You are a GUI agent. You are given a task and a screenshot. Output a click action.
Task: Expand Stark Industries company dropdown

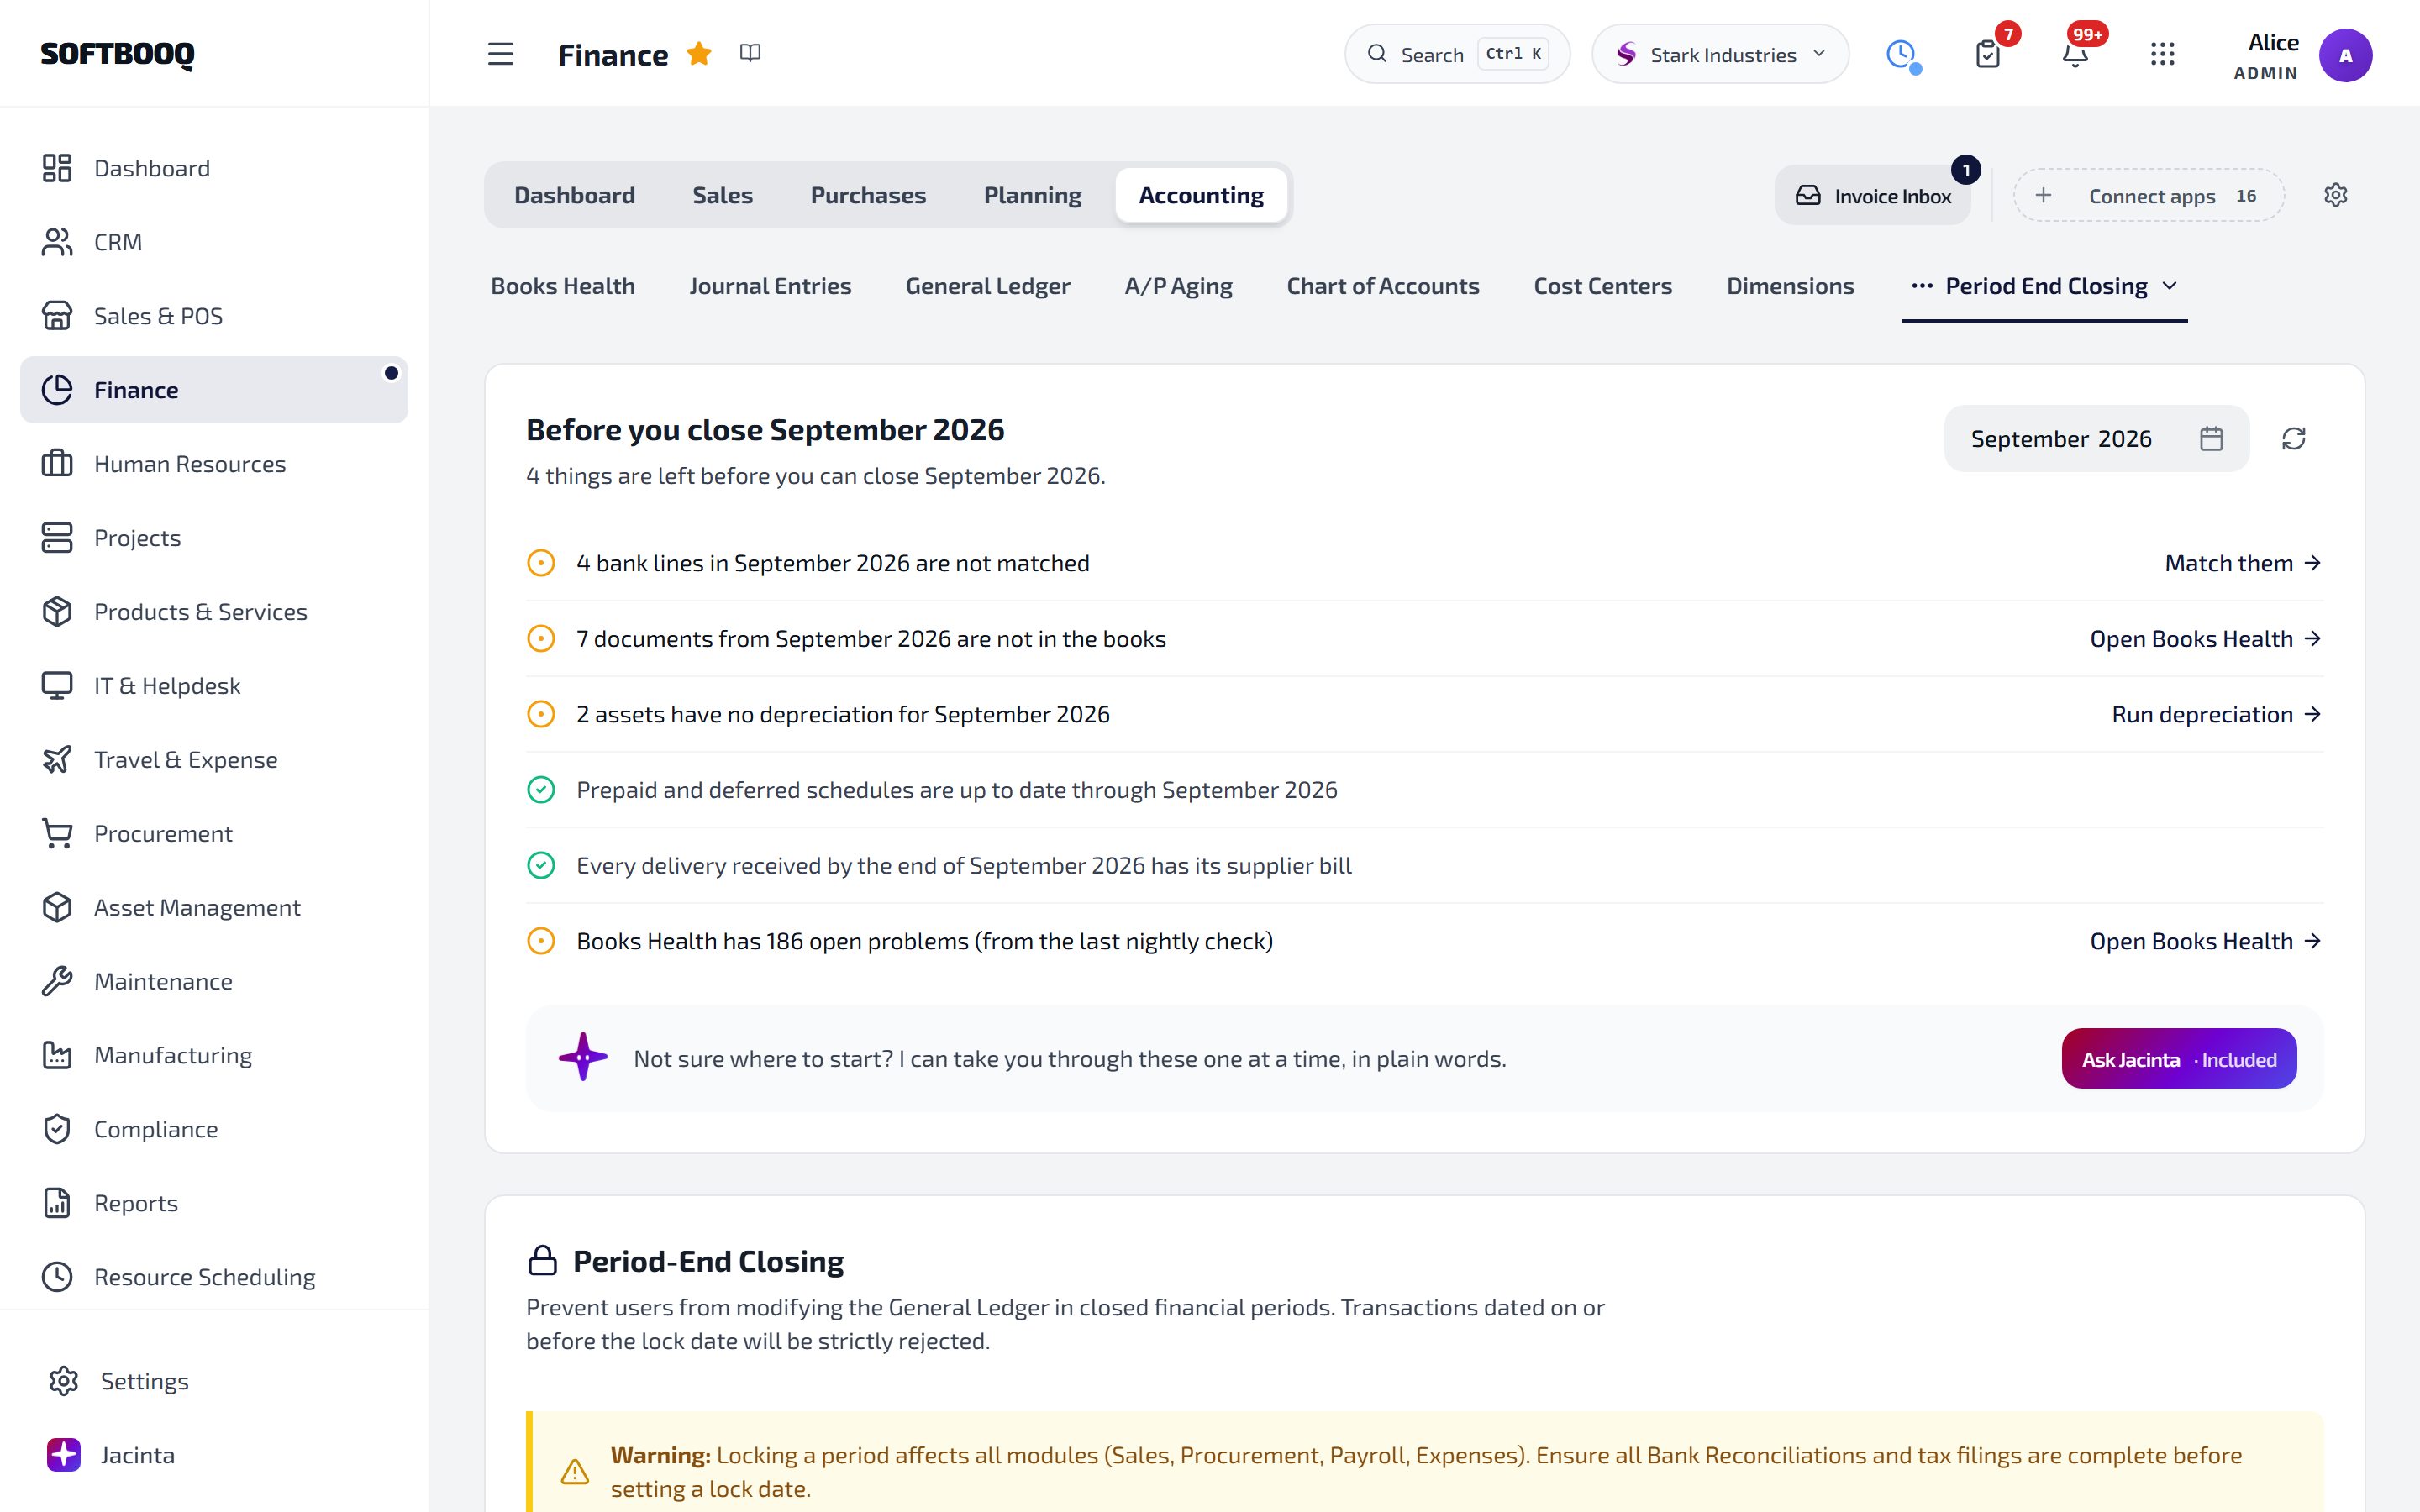click(x=1720, y=54)
